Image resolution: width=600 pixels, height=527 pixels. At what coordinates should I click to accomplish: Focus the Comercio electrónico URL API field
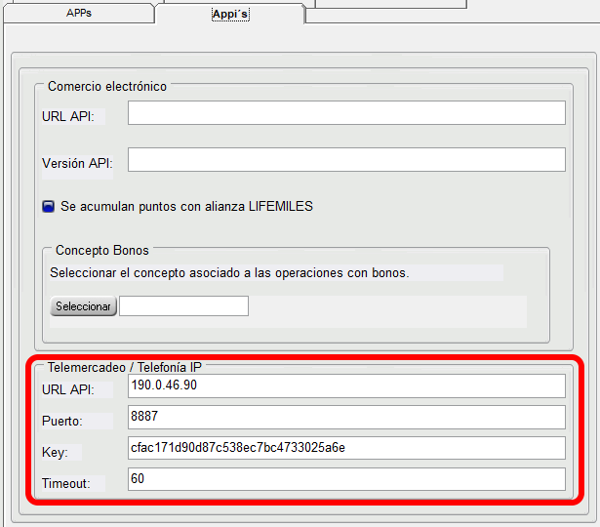point(346,113)
